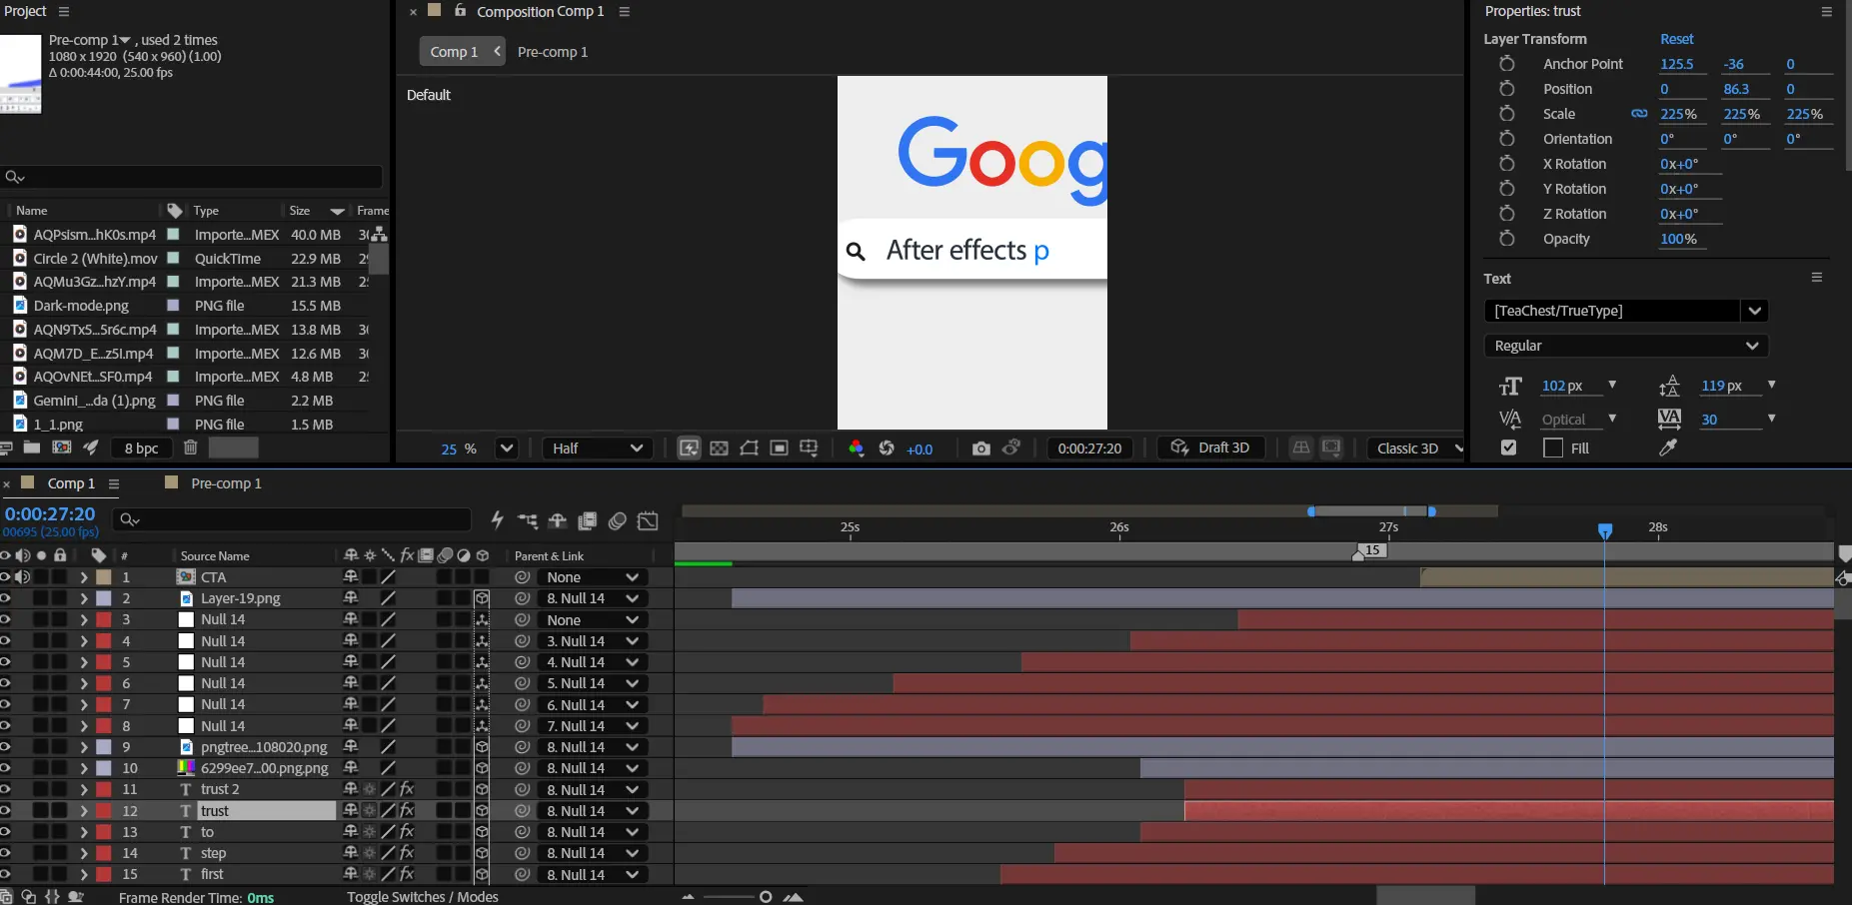Switch to the Pre-comp 1 timeline tab
Screen dimensions: 1852x905
pyautogui.click(x=226, y=483)
